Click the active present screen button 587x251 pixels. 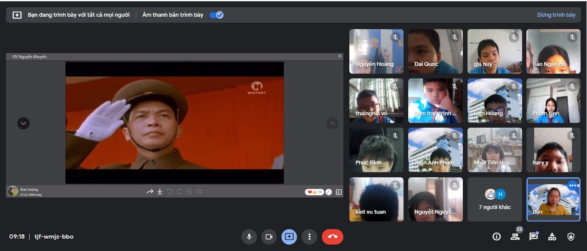click(x=289, y=236)
